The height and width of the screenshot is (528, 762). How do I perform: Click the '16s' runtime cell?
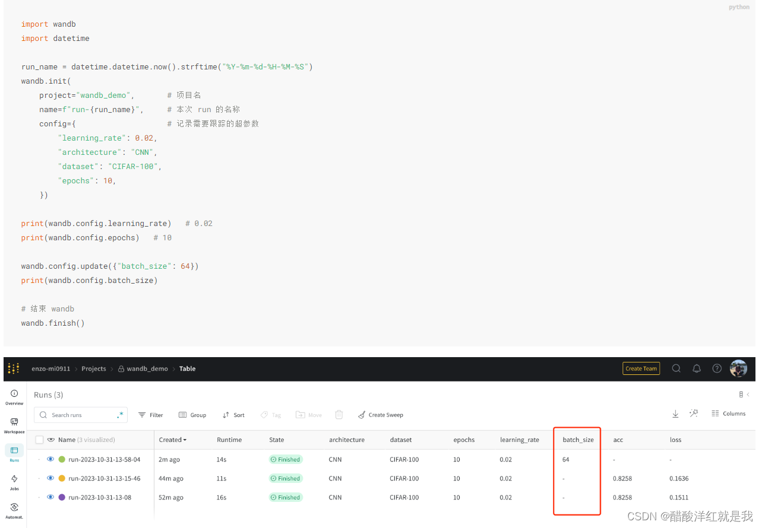pyautogui.click(x=222, y=497)
